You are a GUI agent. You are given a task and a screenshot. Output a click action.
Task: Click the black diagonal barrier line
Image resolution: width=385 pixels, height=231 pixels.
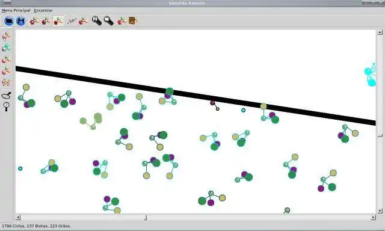196,96
